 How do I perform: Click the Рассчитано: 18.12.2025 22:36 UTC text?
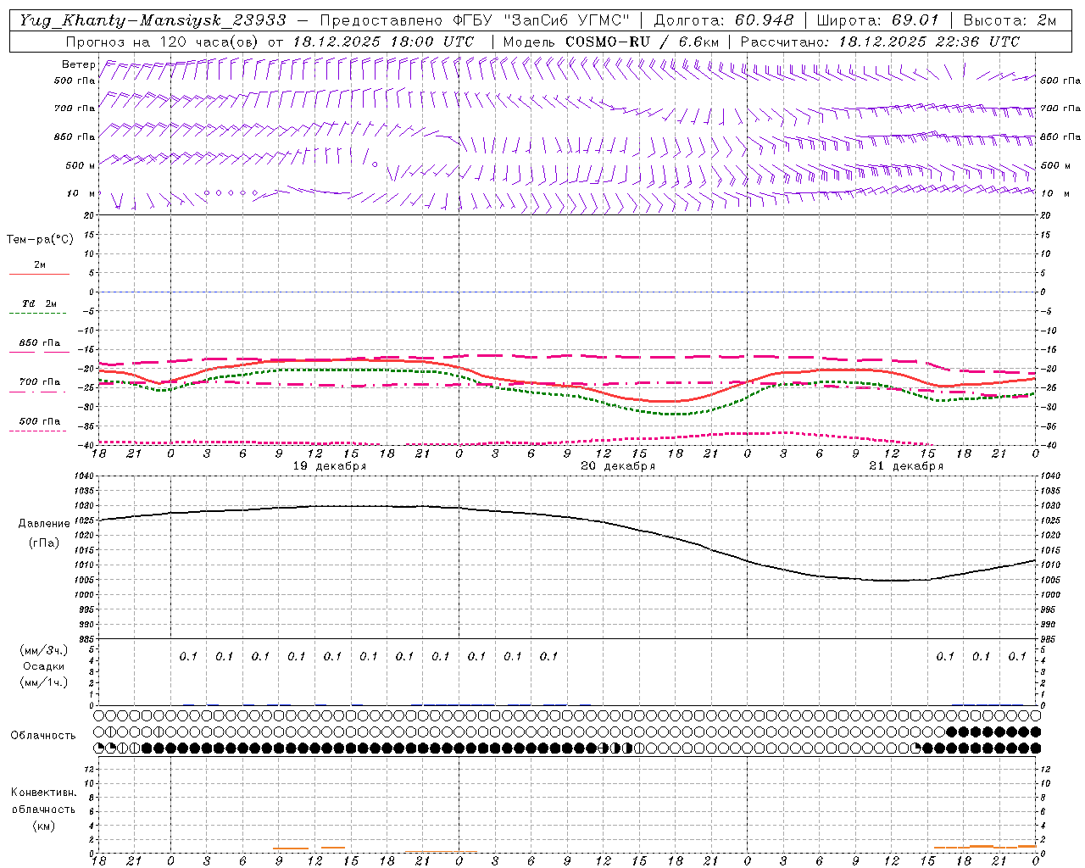[880, 42]
